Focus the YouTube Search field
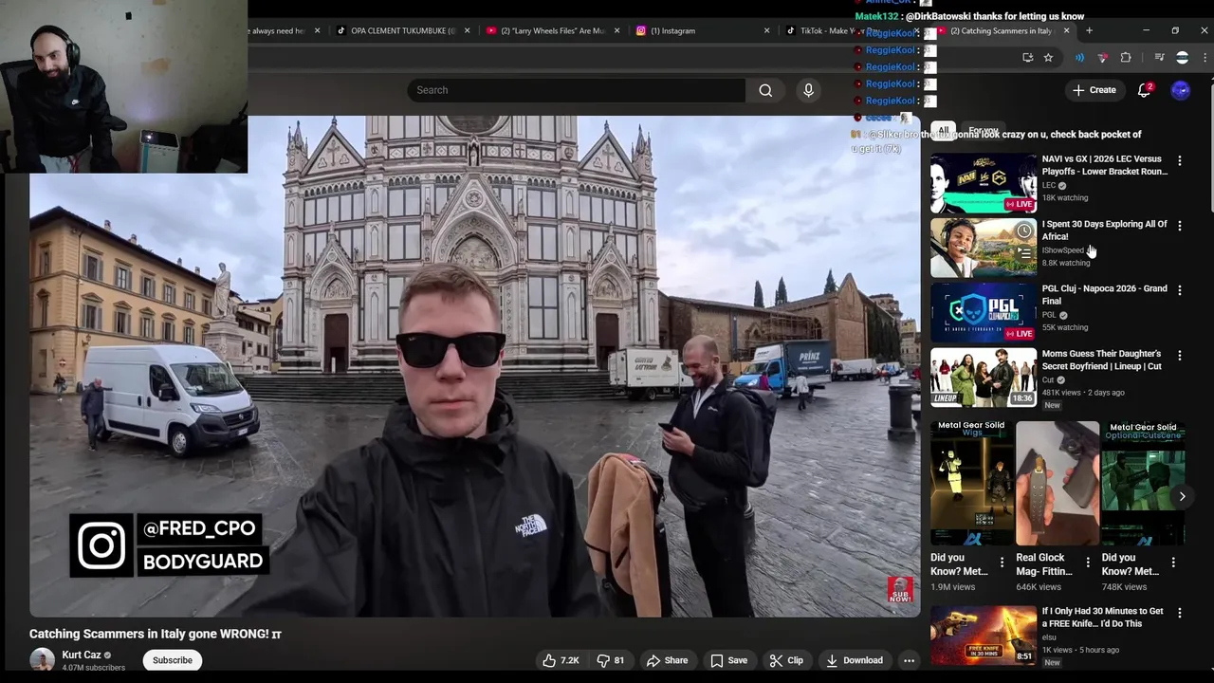 pos(576,90)
